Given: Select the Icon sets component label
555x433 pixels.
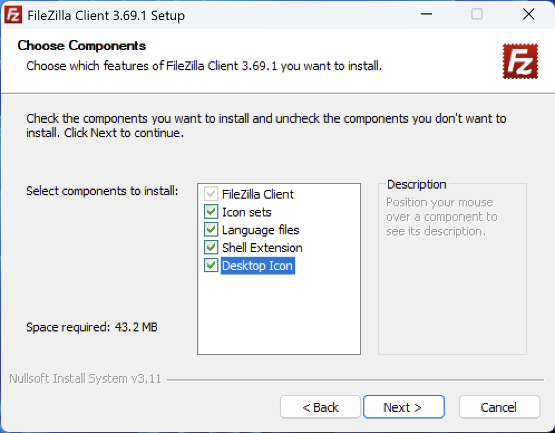Looking at the screenshot, I should [246, 212].
